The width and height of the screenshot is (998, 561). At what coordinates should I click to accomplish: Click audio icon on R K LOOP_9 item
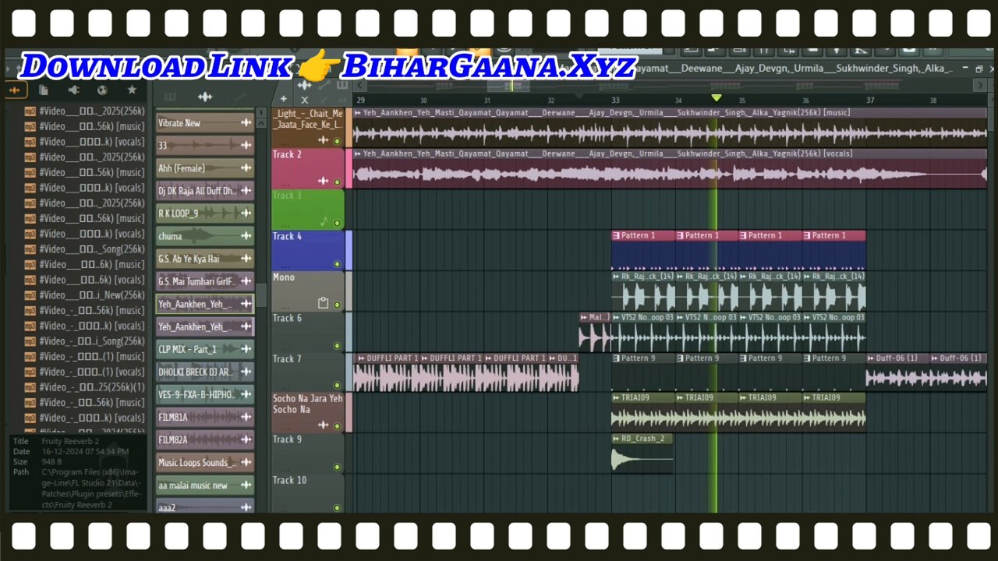246,213
